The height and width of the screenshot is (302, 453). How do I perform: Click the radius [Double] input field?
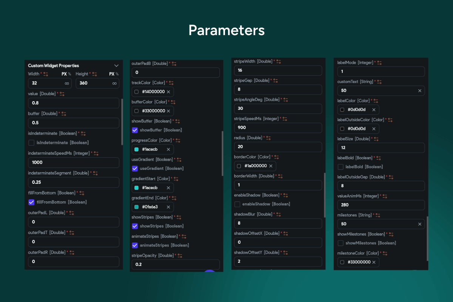(x=278, y=147)
